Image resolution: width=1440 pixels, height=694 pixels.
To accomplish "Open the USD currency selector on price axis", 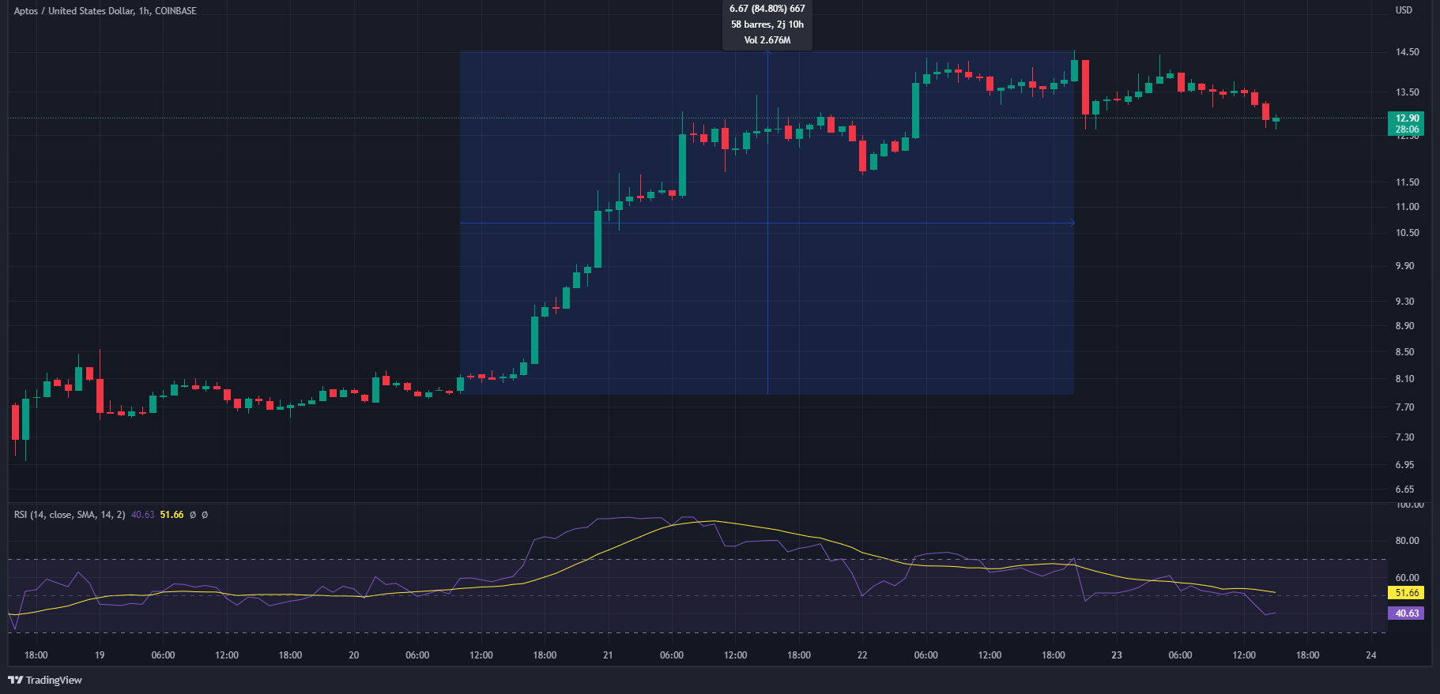I will [x=1404, y=10].
